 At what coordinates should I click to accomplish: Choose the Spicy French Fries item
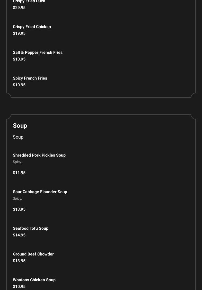[x=30, y=78]
